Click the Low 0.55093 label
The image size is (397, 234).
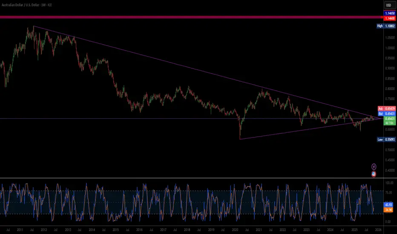click(x=386, y=140)
